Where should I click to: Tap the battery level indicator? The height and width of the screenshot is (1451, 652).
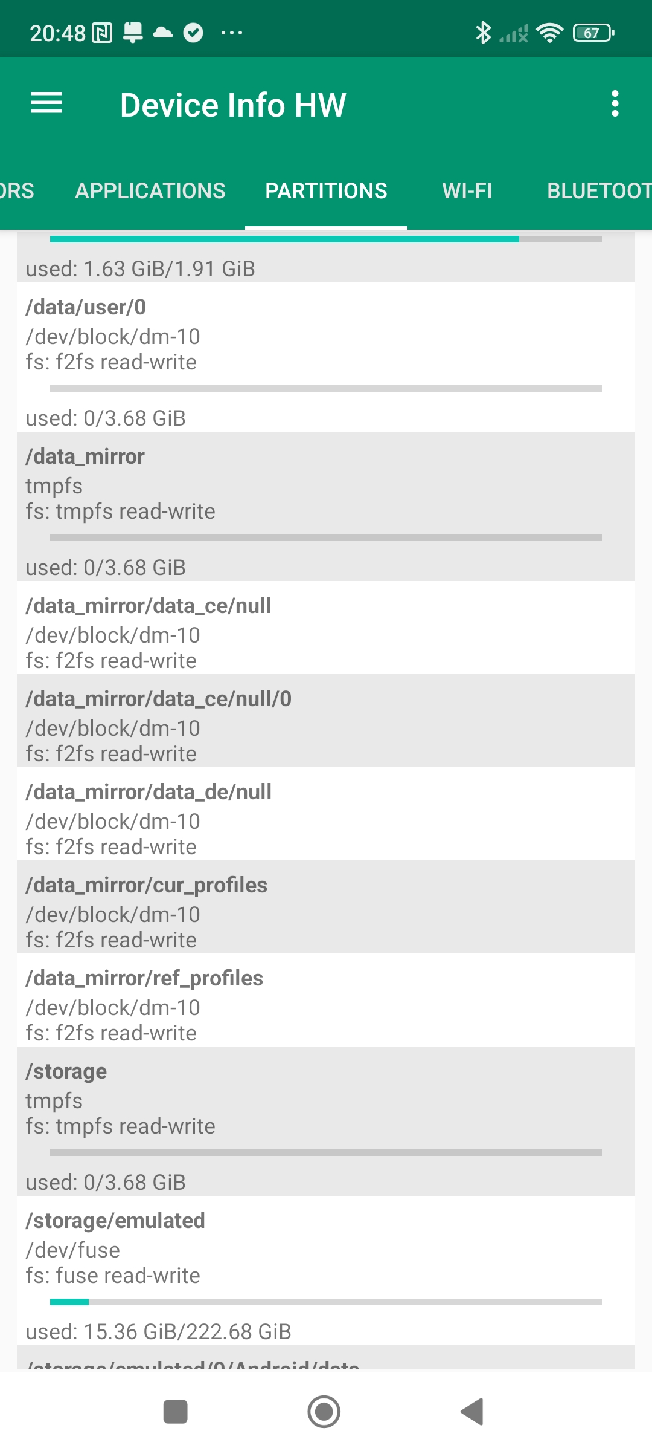(593, 33)
